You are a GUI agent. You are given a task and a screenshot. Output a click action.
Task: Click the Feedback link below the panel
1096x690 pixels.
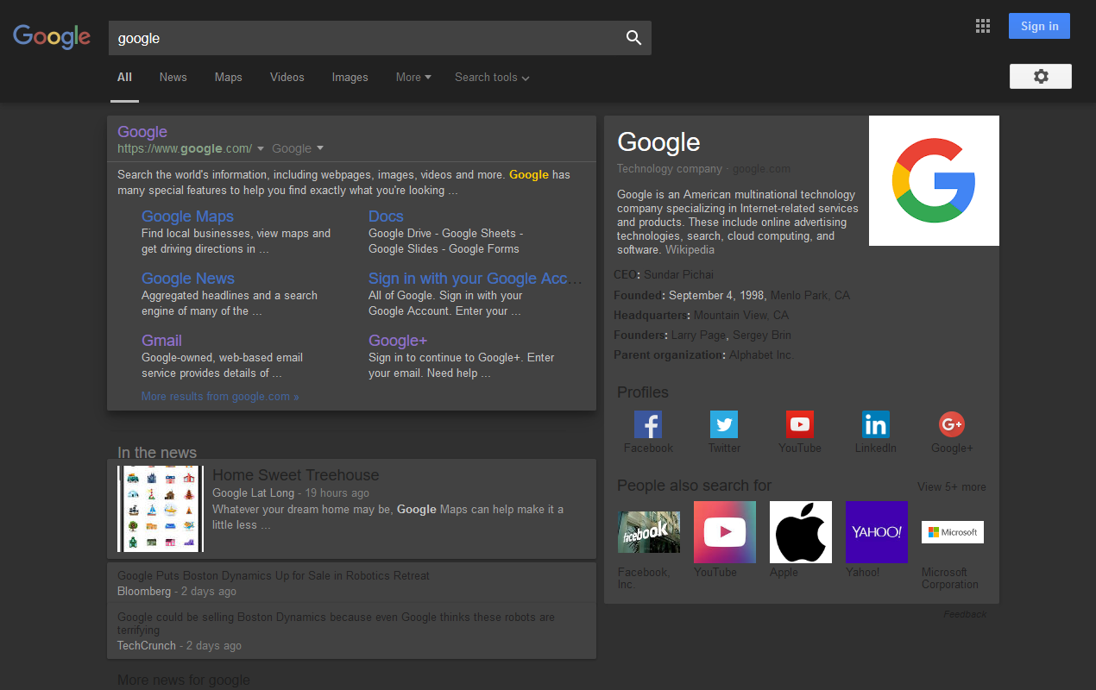pyautogui.click(x=965, y=614)
